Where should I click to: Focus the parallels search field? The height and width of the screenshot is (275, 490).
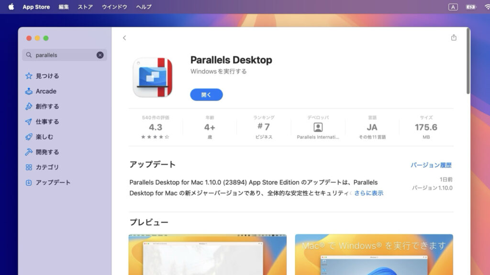pos(65,55)
